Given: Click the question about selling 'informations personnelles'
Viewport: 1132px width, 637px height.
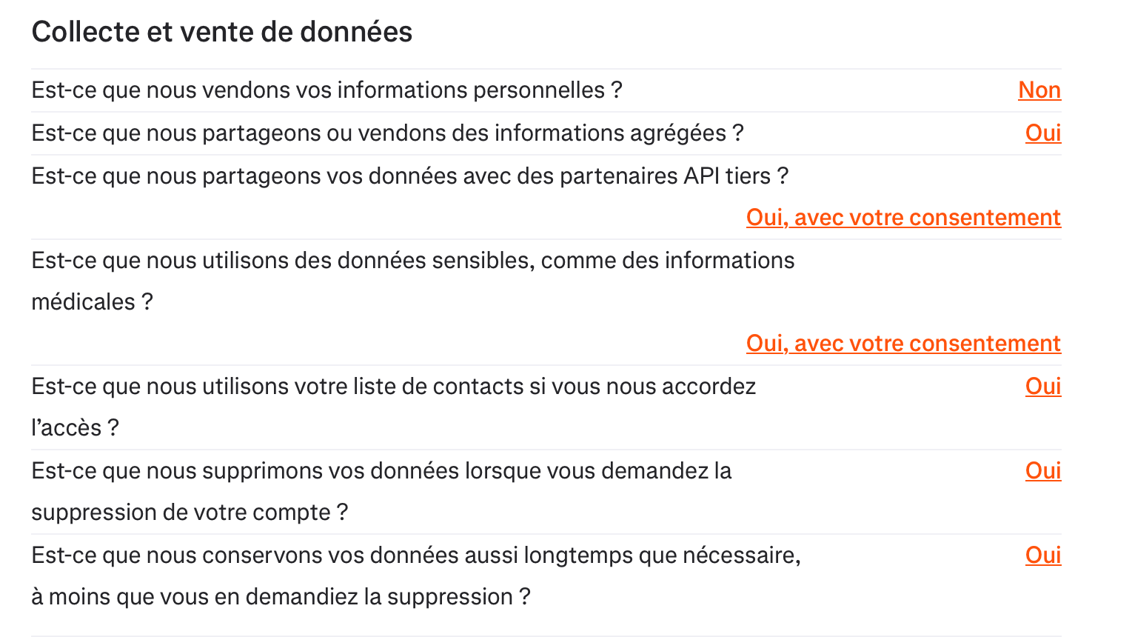Looking at the screenshot, I should coord(326,90).
